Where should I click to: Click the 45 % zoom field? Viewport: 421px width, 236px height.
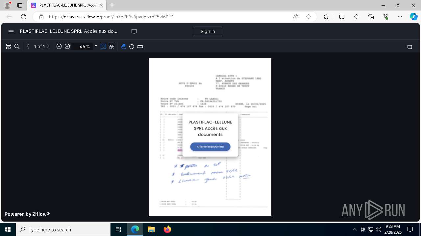point(83,47)
